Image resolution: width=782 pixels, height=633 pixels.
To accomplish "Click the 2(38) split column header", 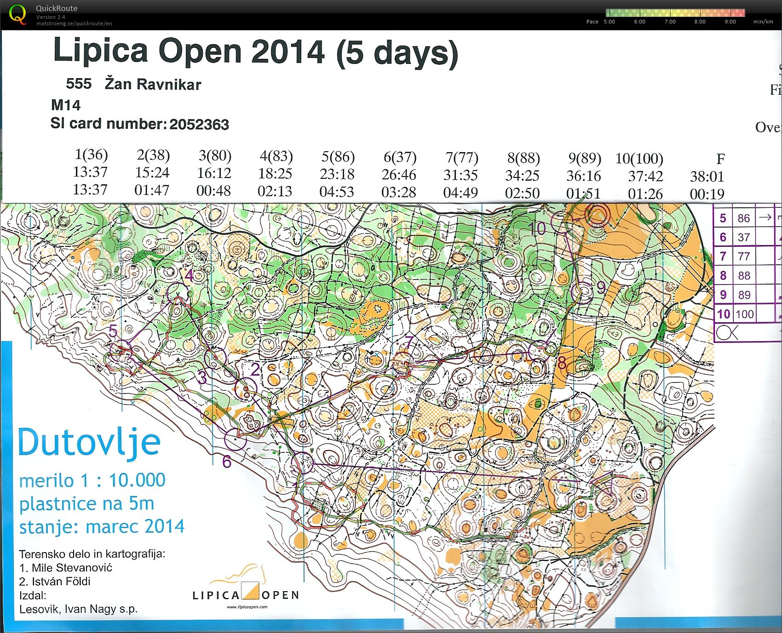I will coord(153,155).
